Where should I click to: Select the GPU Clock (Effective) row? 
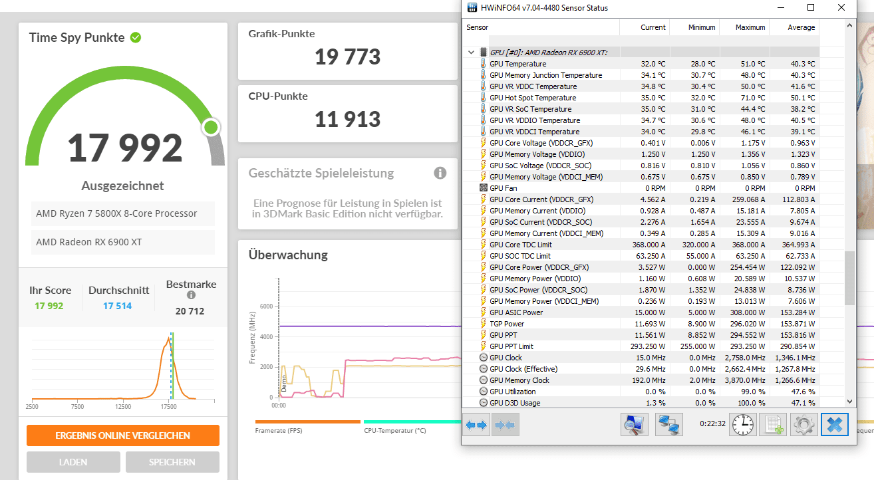click(x=641, y=369)
